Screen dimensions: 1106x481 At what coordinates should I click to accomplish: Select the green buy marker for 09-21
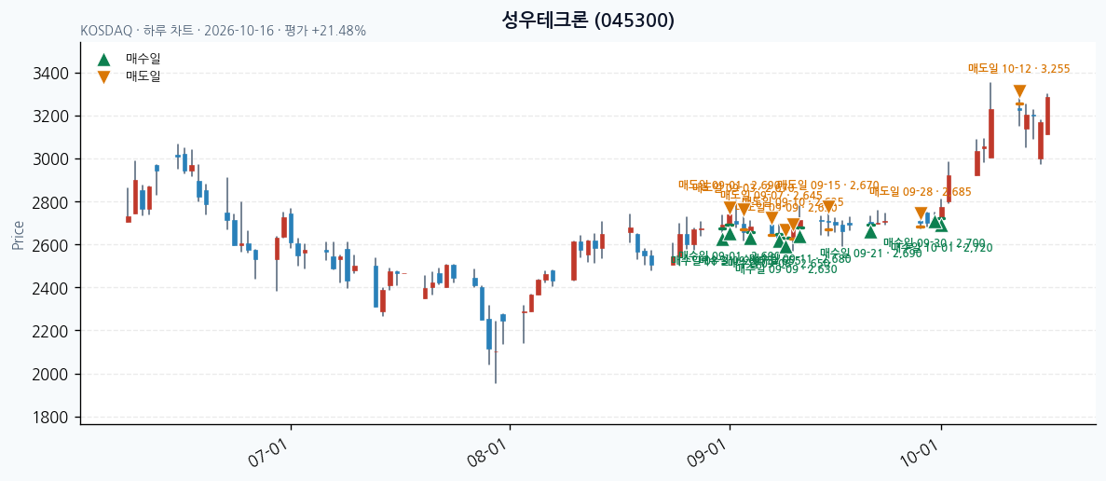click(871, 230)
